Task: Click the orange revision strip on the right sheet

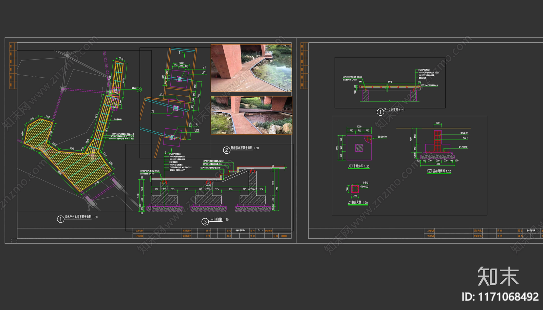Action: [x=304, y=66]
